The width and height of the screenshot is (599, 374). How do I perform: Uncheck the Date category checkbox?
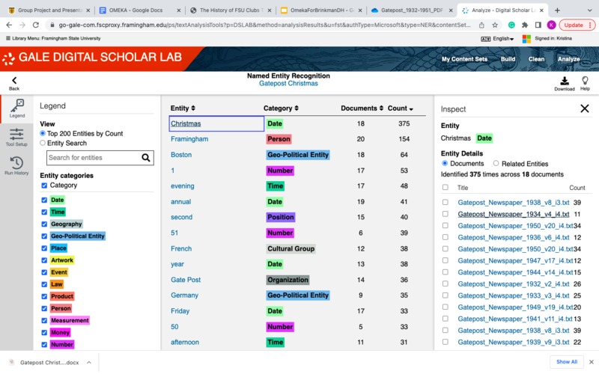(x=44, y=200)
